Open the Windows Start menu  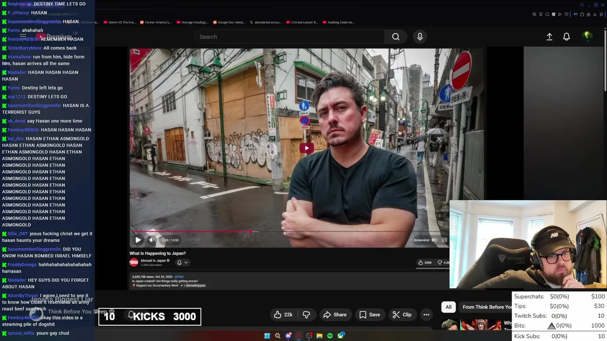[x=267, y=336]
